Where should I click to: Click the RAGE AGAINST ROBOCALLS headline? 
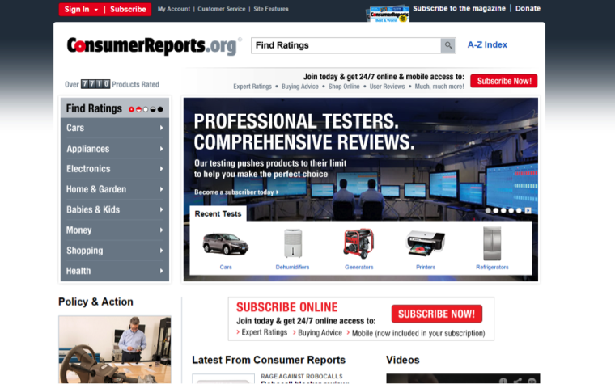302,376
